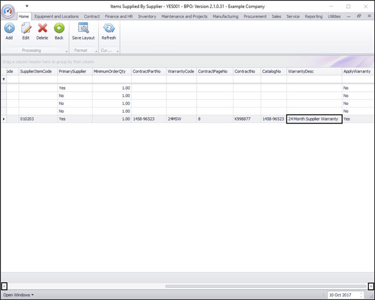375x300 pixels.
Task: Click the horizontal scrollbar right arrow
Action: (x=371, y=286)
